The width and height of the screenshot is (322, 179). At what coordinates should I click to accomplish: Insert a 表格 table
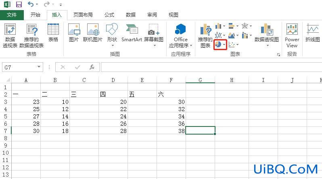click(53, 33)
